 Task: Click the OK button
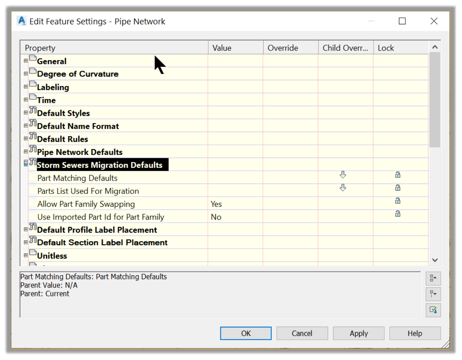(x=246, y=333)
